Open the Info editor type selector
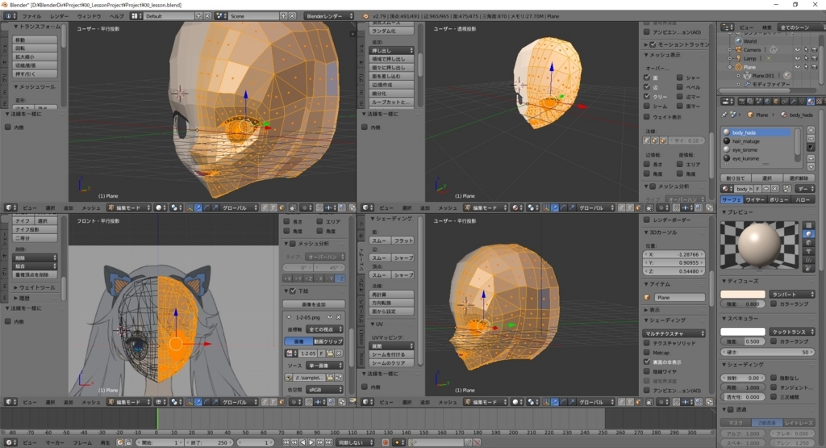This screenshot has height=448, width=826. coord(10,16)
